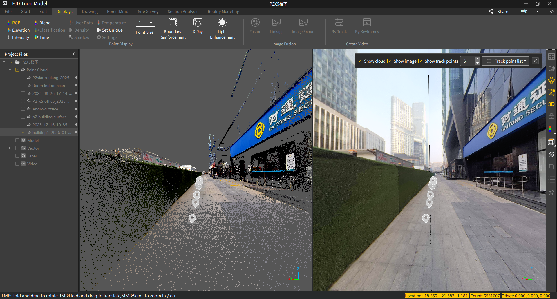Click the Share icon
The width and height of the screenshot is (557, 299).
pyautogui.click(x=491, y=11)
